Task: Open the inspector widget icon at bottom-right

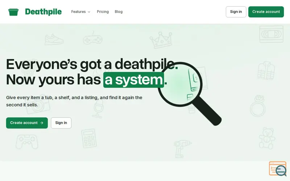Action: [278, 169]
